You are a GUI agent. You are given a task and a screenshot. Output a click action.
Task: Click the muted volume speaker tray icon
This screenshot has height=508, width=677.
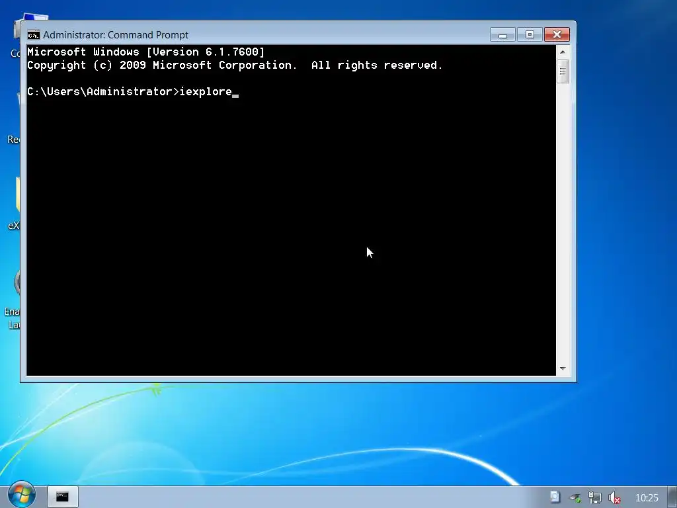(614, 498)
